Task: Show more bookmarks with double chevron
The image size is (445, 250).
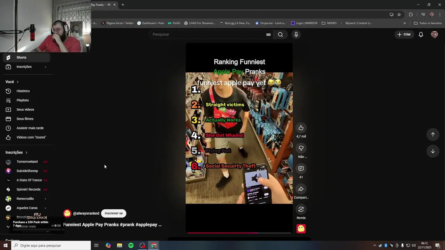Action: pyautogui.click(x=404, y=23)
